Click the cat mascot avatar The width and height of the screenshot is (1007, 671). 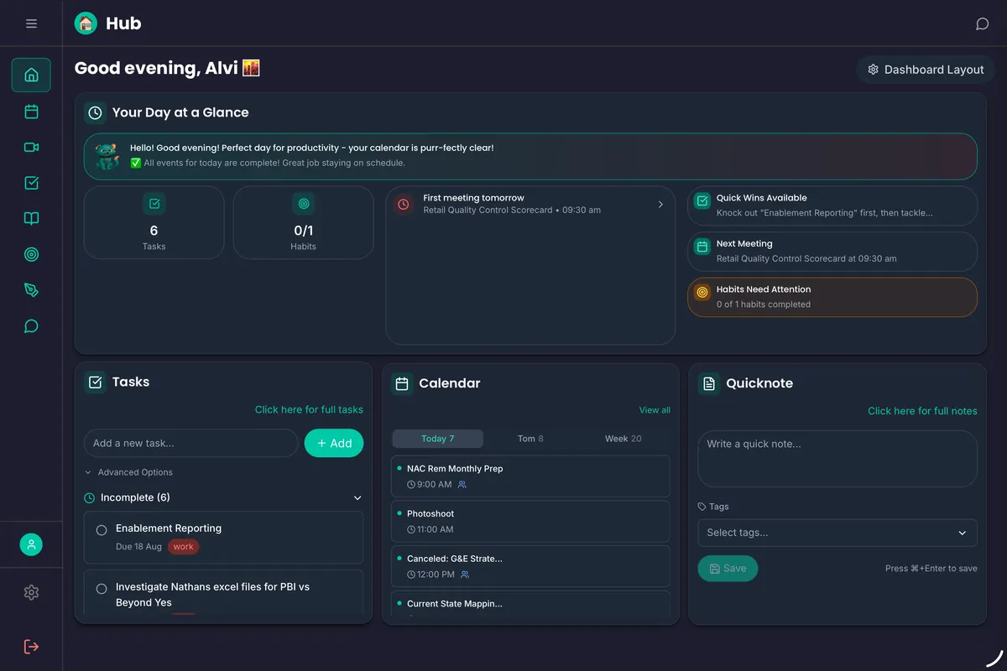[x=107, y=156]
